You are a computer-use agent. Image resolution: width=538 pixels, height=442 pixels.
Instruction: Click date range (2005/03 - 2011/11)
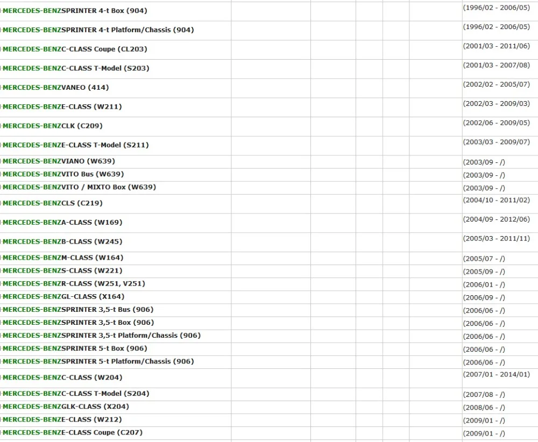497,239
